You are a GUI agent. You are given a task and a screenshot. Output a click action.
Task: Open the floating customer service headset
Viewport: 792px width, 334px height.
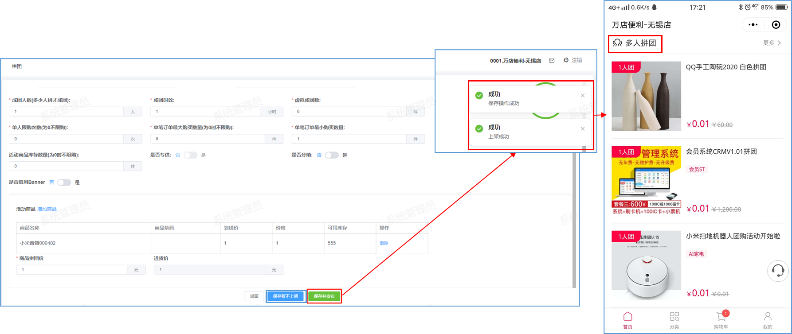tap(778, 270)
